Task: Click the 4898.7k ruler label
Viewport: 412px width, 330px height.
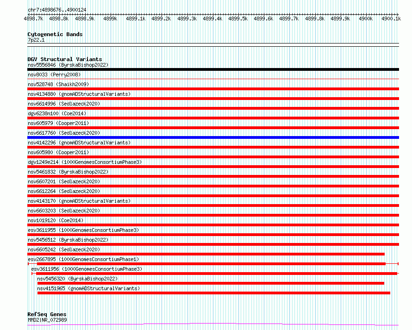Action: tap(33, 19)
